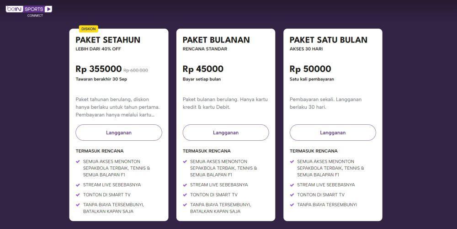Click checkmark by Tanpa Biaya Tersembunyi in Paket Satu Bulan
This screenshot has width=457, height=229.
click(292, 205)
